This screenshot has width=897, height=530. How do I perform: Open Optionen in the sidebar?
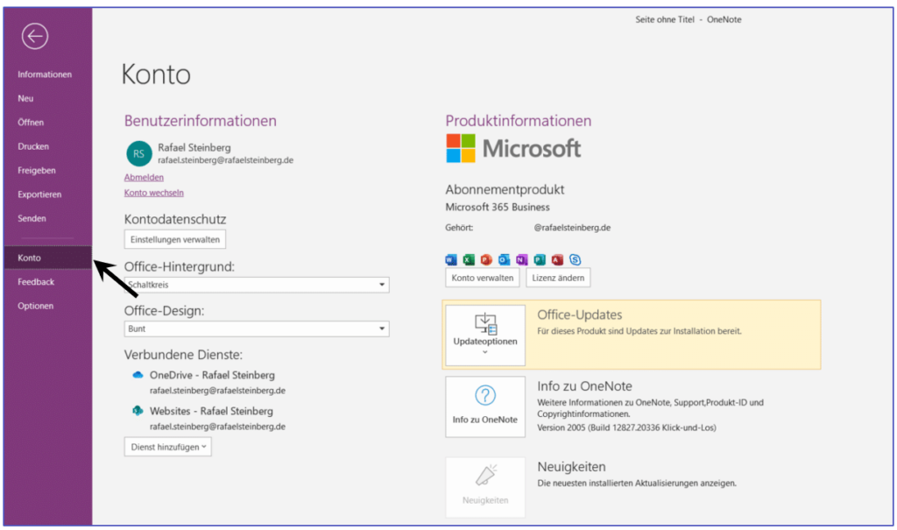coord(35,306)
